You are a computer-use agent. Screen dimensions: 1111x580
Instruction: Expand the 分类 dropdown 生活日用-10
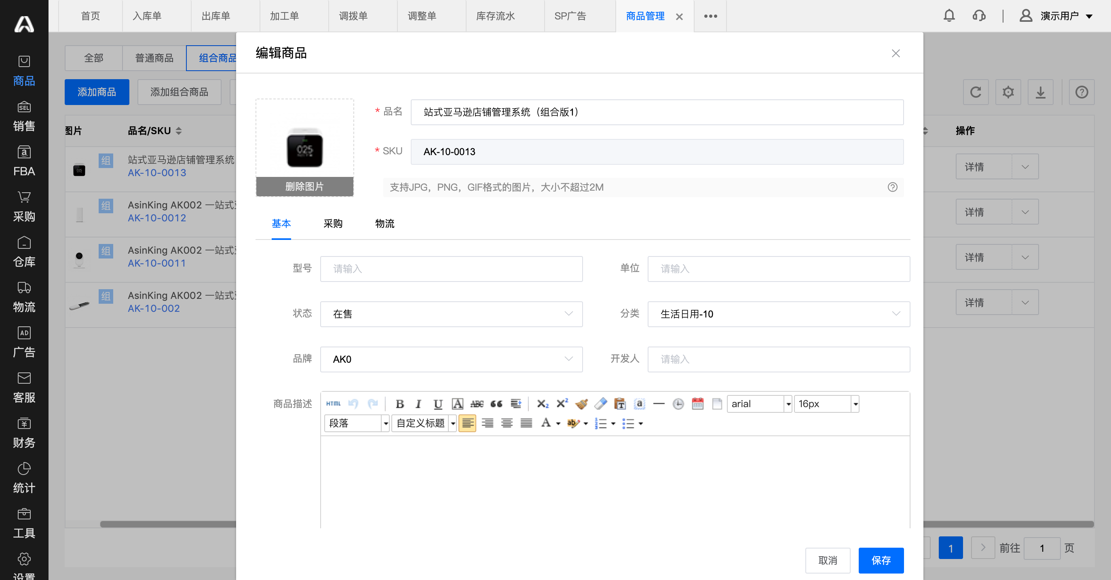pos(779,314)
